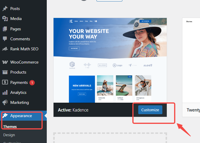This screenshot has width=200, height=143.
Task: Click the Rank Math SEO chart icon
Action: 5,49
